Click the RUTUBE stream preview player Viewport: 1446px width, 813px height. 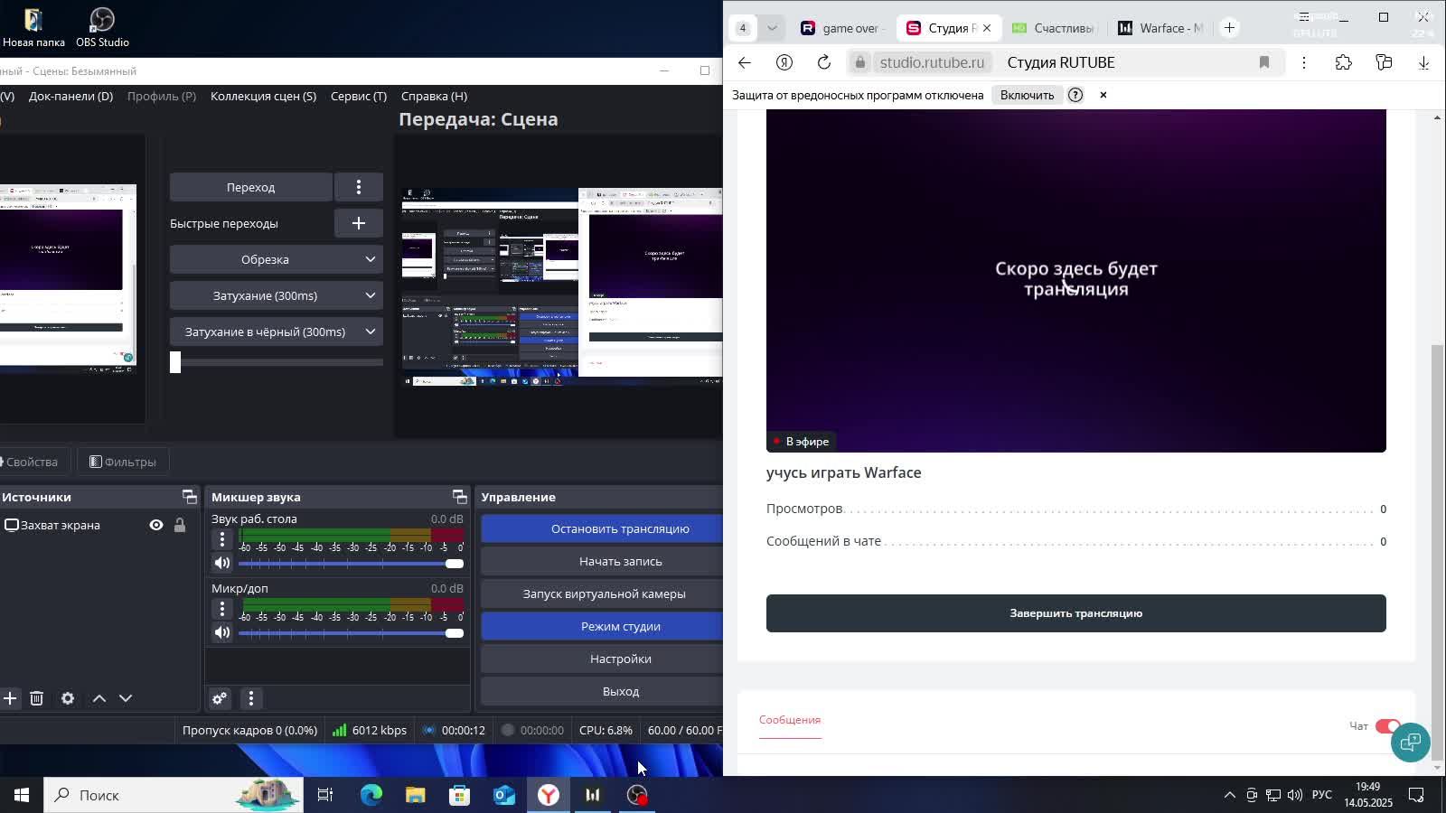[x=1075, y=280]
